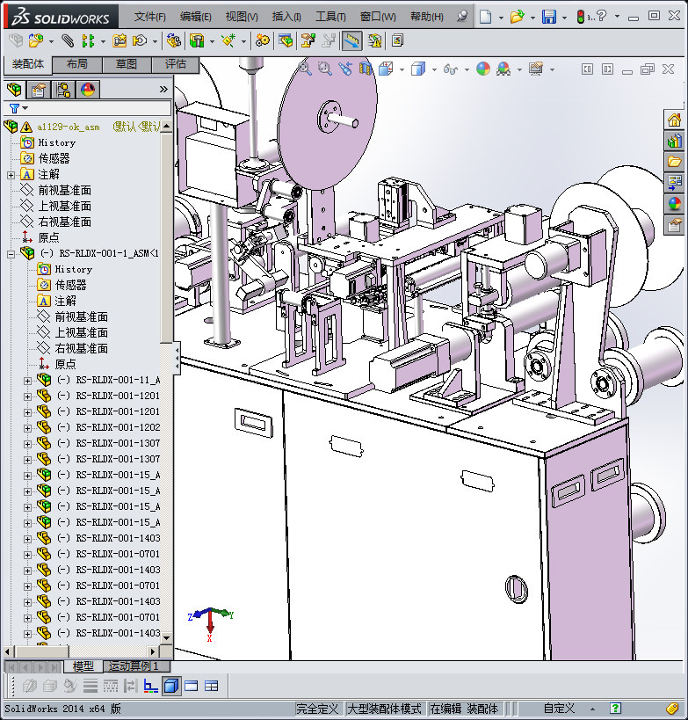Click the Edit Appearance color sphere icon
This screenshot has width=688, height=720.
coord(482,69)
